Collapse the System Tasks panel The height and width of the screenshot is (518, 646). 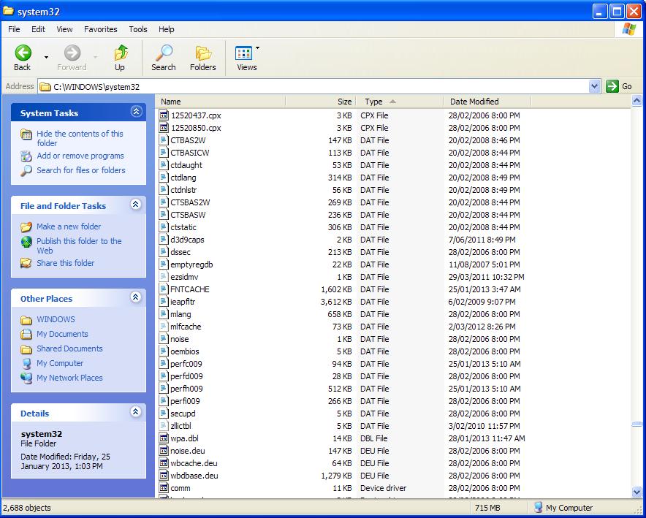coord(137,112)
